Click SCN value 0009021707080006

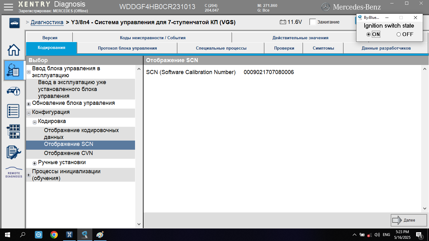coord(269,72)
